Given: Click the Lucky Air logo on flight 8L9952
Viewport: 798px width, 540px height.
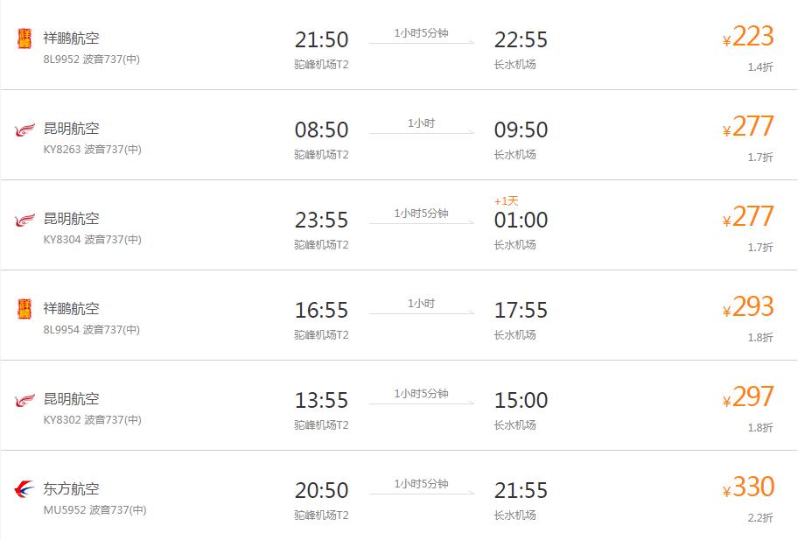Looking at the screenshot, I should pyautogui.click(x=24, y=39).
